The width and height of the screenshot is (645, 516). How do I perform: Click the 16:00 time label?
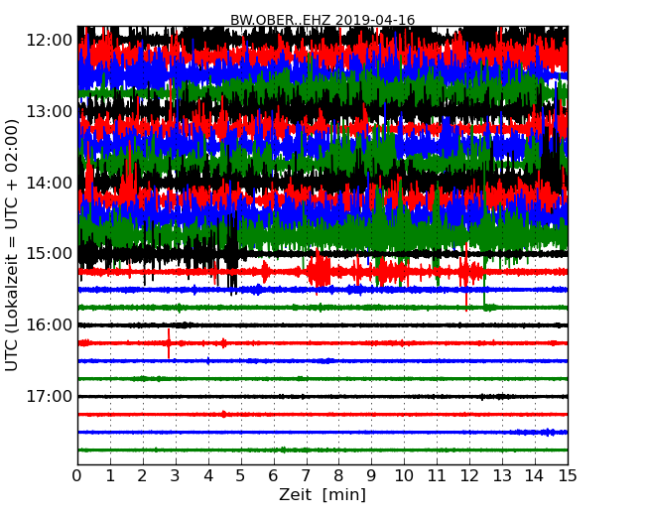[x=50, y=325]
